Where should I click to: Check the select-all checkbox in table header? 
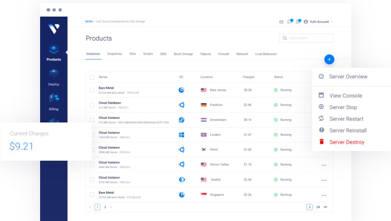click(x=92, y=77)
